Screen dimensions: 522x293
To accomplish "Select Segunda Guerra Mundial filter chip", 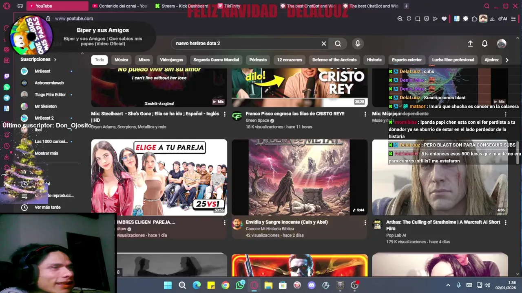I will click(216, 60).
